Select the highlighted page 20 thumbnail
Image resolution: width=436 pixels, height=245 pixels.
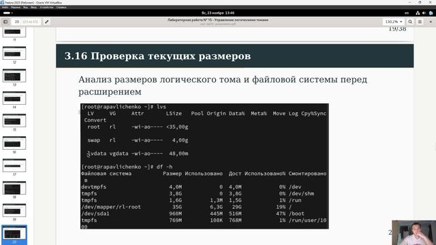point(14,233)
